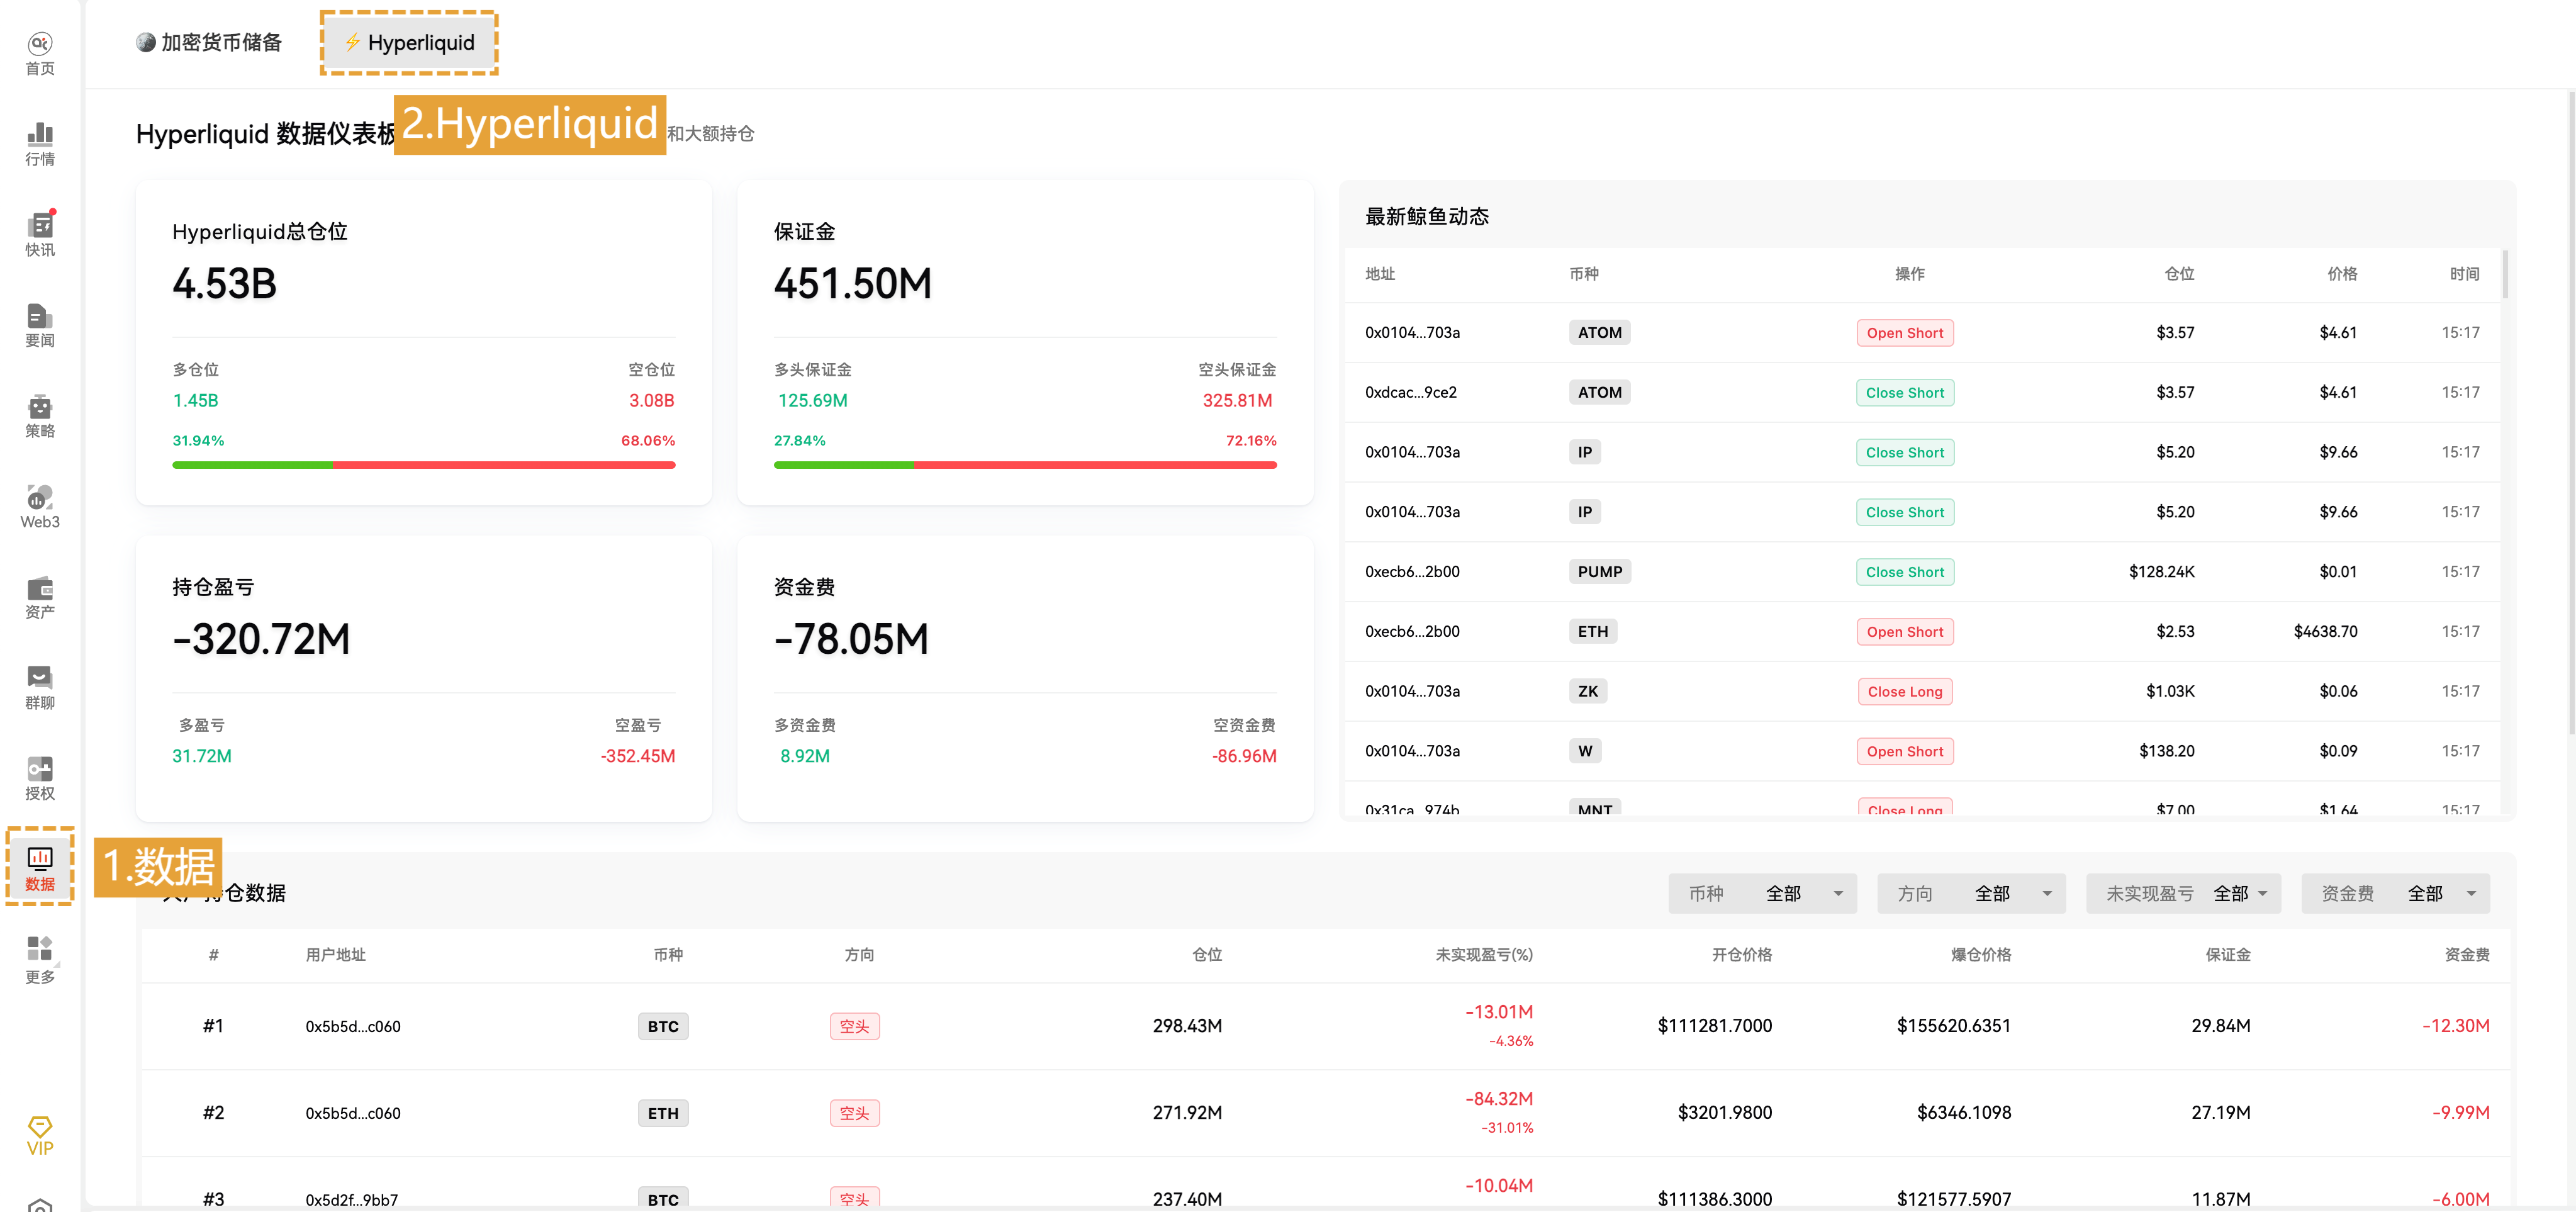The height and width of the screenshot is (1212, 2576).
Task: Click the $155620.6351 liquidation price
Action: [1953, 1026]
